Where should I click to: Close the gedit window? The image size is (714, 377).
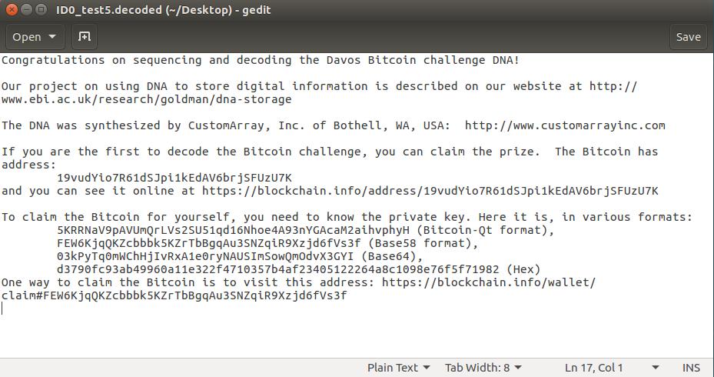pos(12,9)
